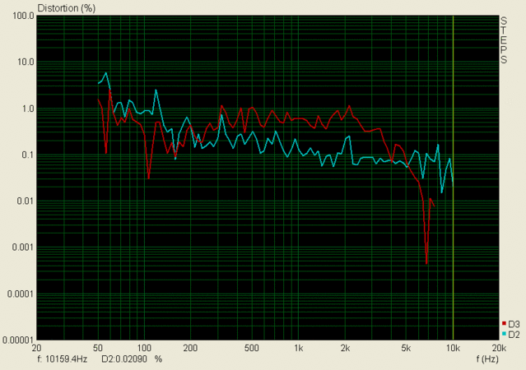Viewport: 526px width, 370px height.
Task: Click the 2k x-axis frequency label
Action: [x=345, y=349]
